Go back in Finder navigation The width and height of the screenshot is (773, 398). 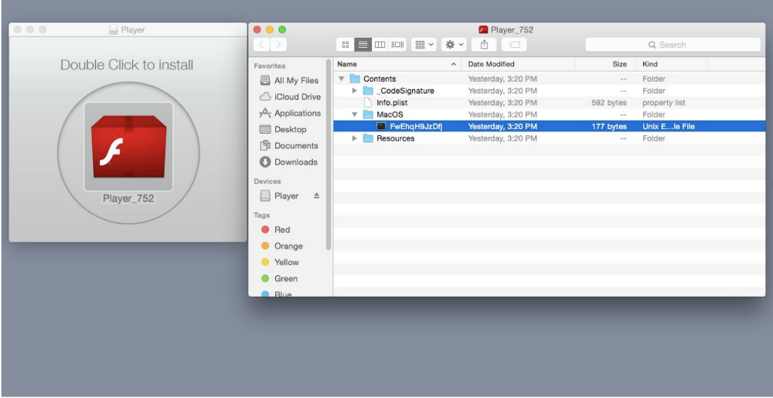(x=262, y=45)
